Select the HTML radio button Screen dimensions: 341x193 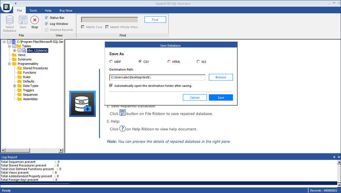pos(169,62)
